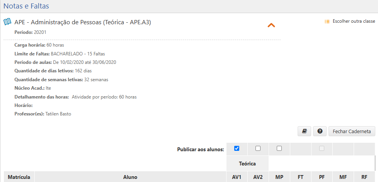Click the list icon beside Escolher outra classe

327,22
